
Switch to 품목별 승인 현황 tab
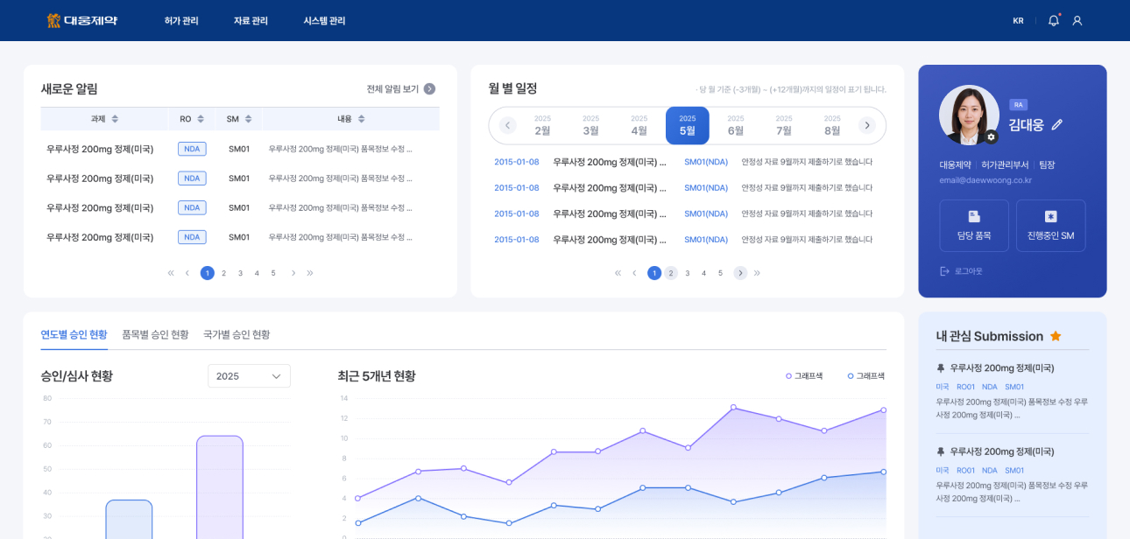pyautogui.click(x=155, y=334)
